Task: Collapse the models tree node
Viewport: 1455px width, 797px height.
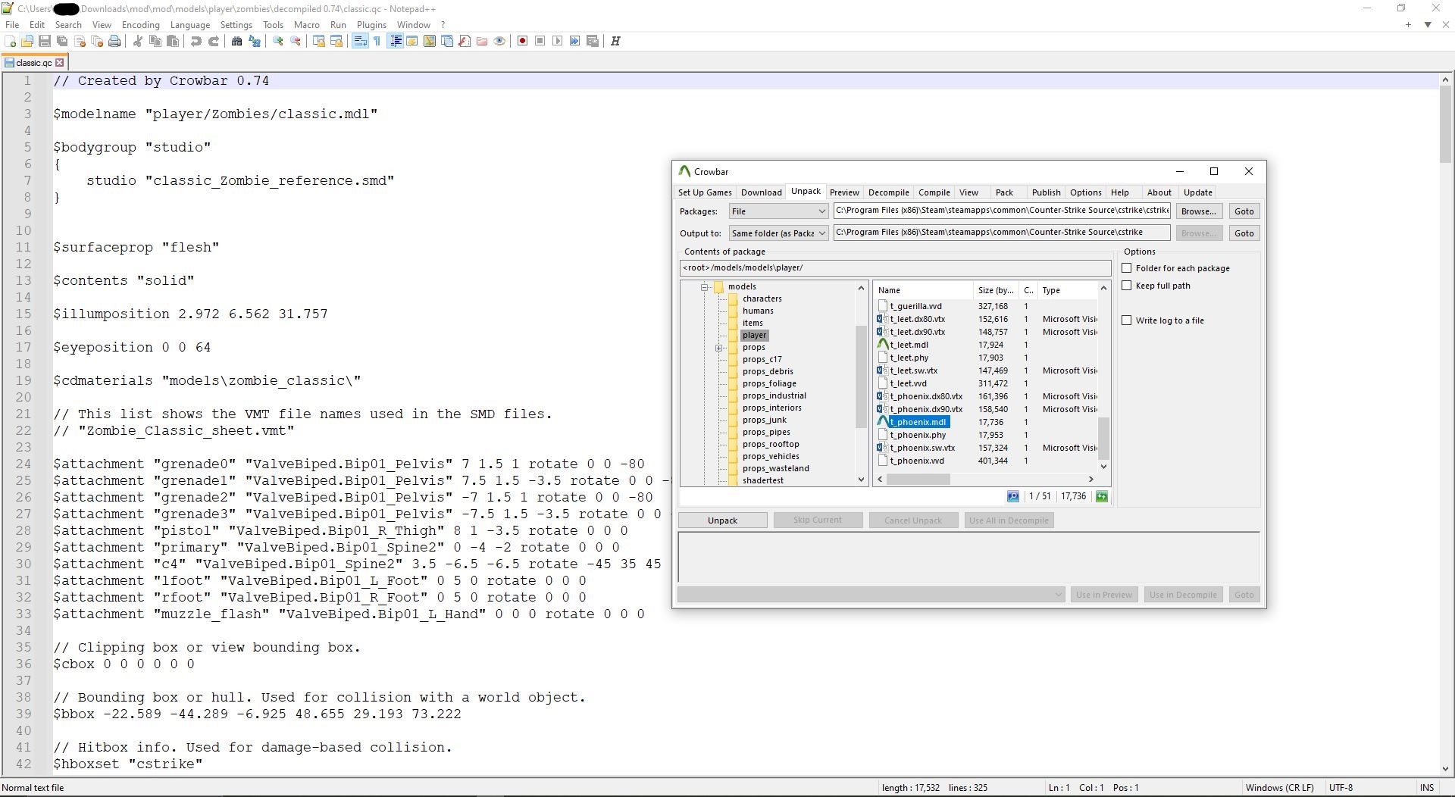Action: [x=704, y=287]
